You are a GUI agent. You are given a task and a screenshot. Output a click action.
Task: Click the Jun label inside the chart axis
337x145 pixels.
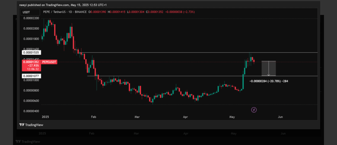click(280, 117)
